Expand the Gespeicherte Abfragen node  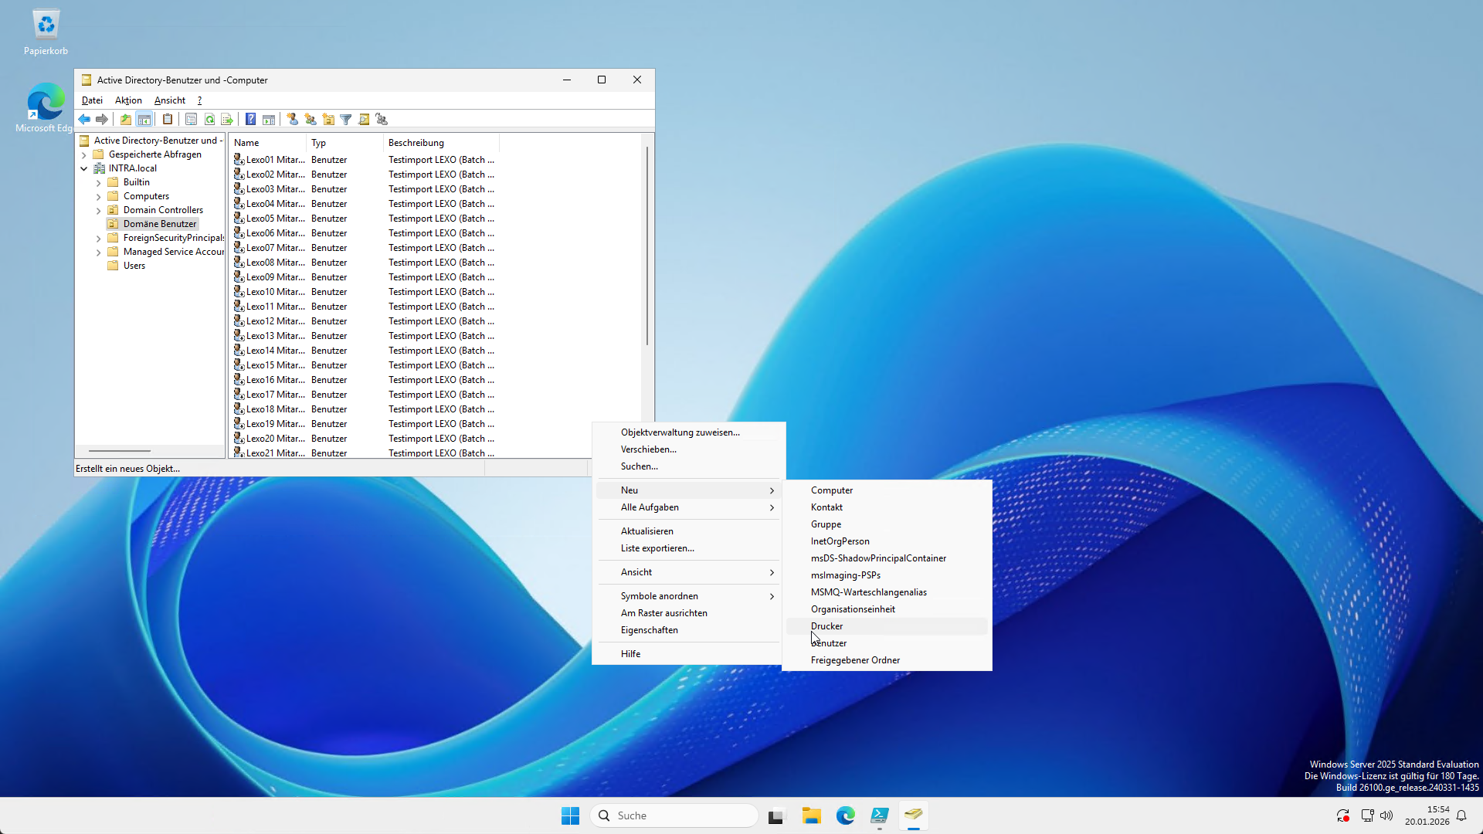pos(83,154)
